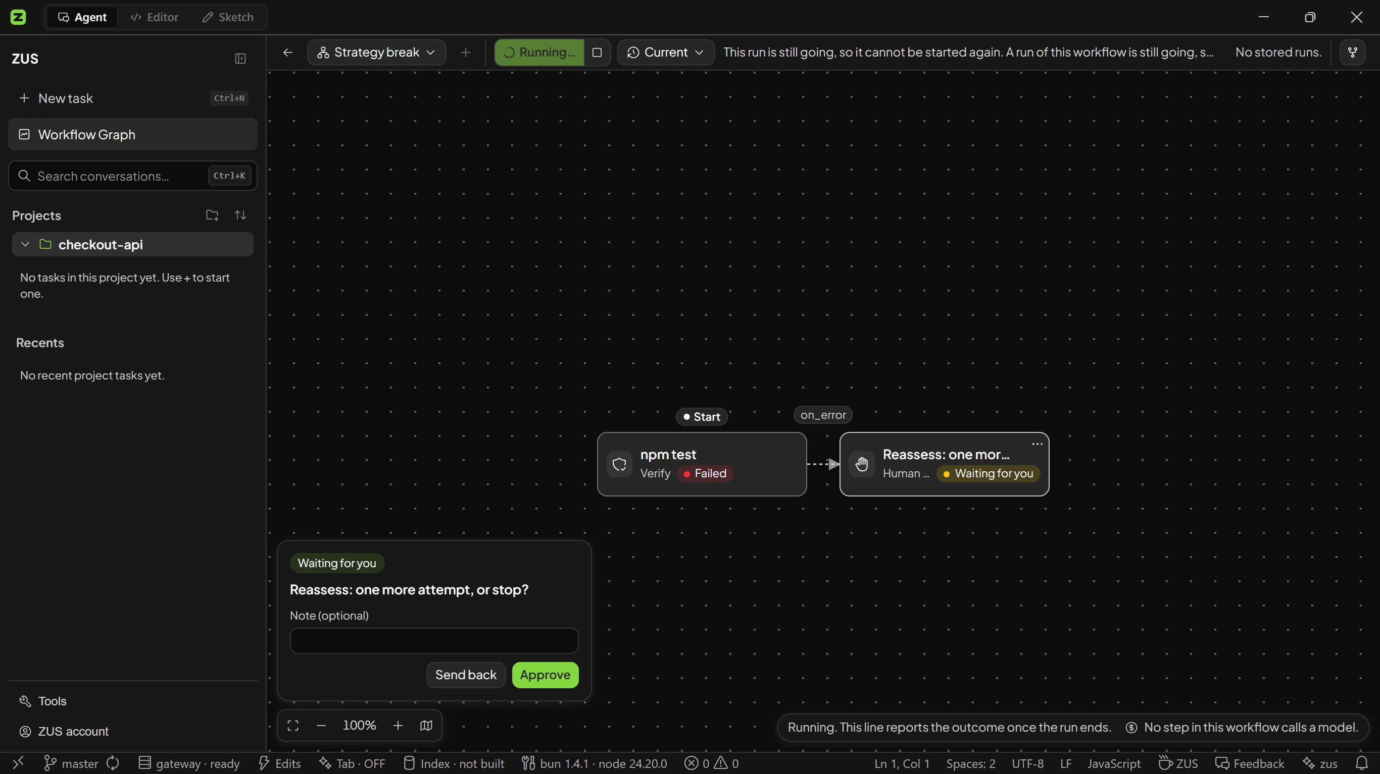Open the notifications bell
1380x774 pixels.
point(1362,763)
